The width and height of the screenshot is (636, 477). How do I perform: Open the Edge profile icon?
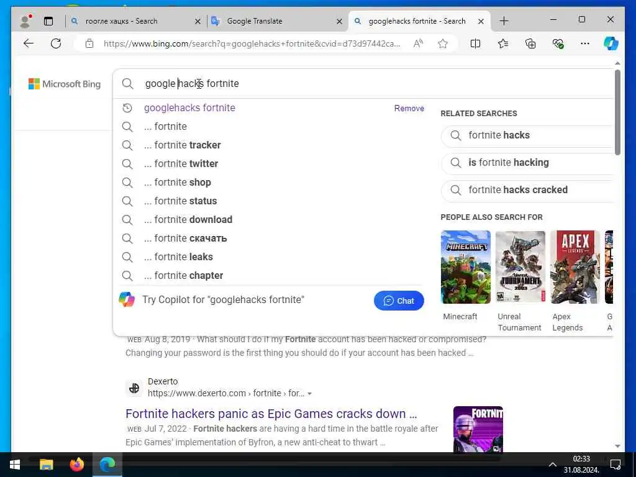coord(25,21)
